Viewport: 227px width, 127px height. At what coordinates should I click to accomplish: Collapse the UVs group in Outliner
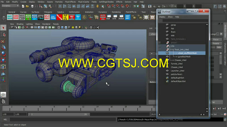coord(159,46)
